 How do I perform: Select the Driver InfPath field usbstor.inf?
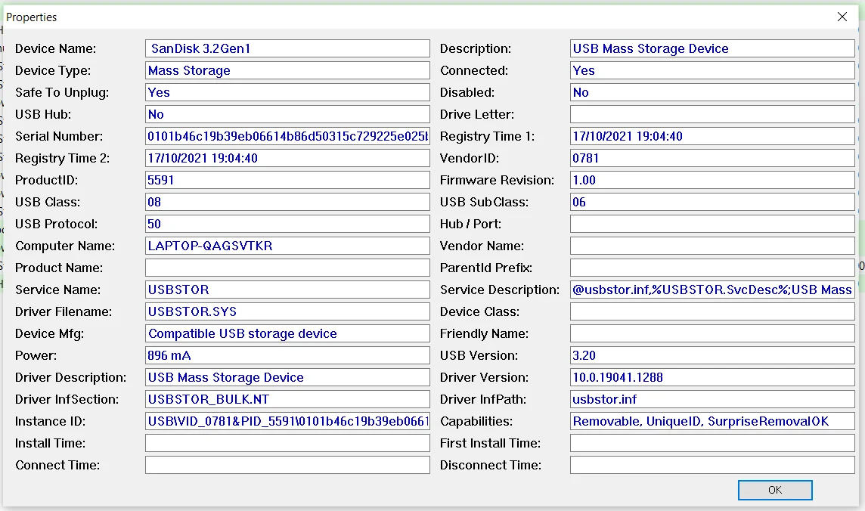[x=712, y=399]
